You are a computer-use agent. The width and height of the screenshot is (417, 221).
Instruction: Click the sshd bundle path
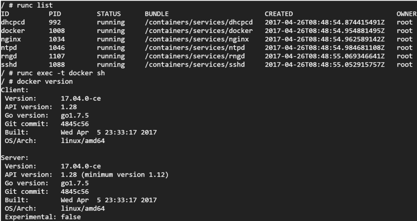[x=195, y=65]
